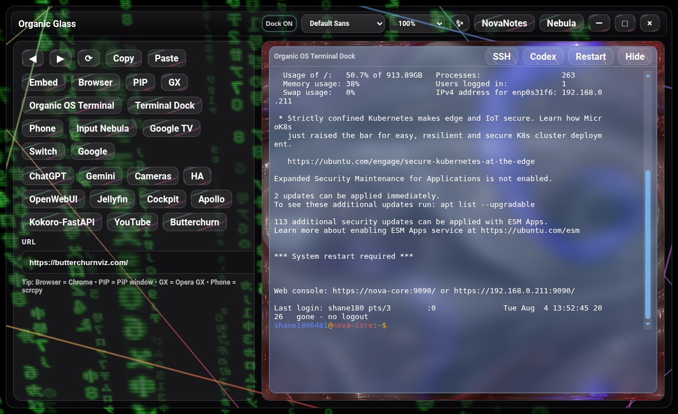The image size is (678, 414).
Task: Click the Paste button
Action: (x=167, y=59)
